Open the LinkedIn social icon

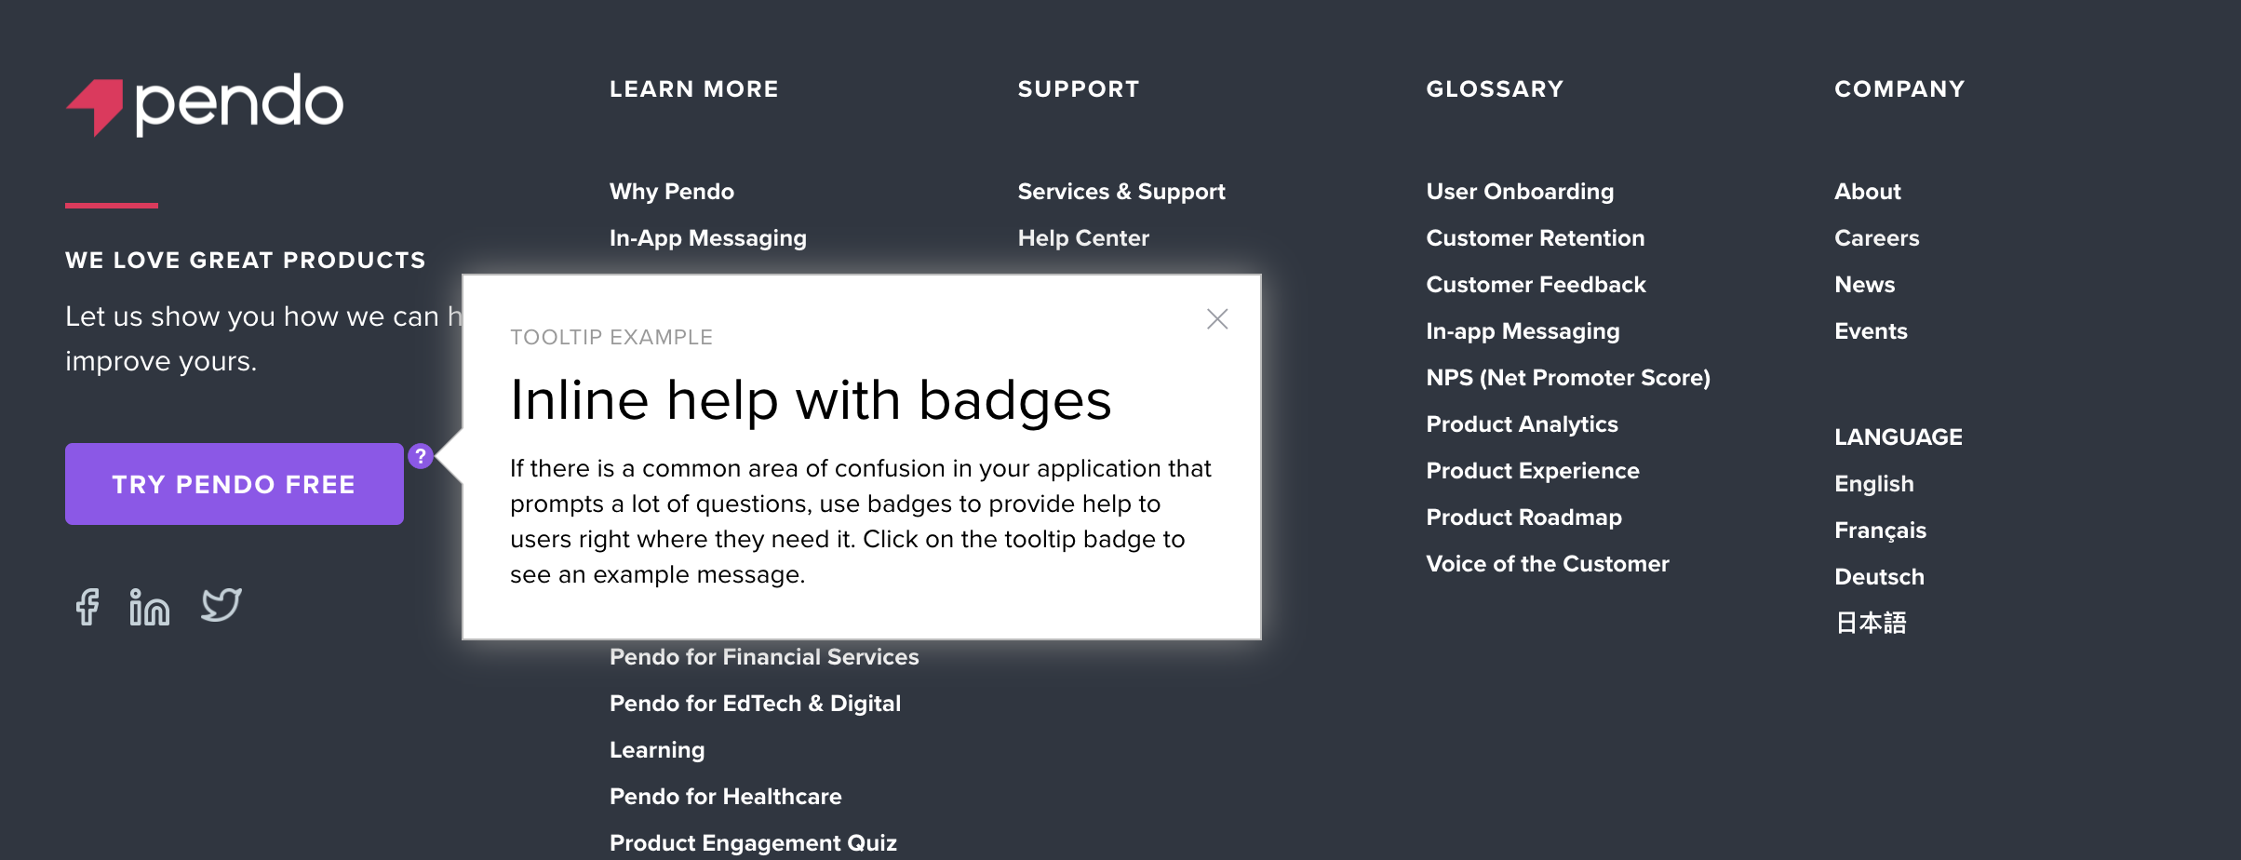point(149,607)
